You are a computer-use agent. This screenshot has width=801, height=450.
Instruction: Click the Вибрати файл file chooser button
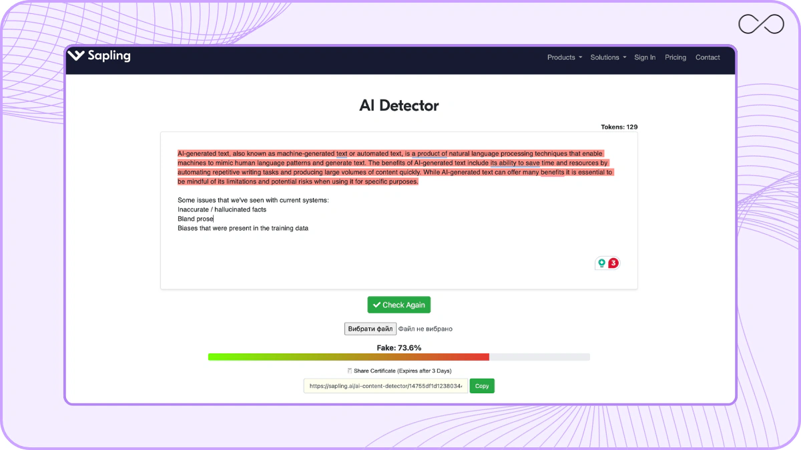pyautogui.click(x=370, y=329)
